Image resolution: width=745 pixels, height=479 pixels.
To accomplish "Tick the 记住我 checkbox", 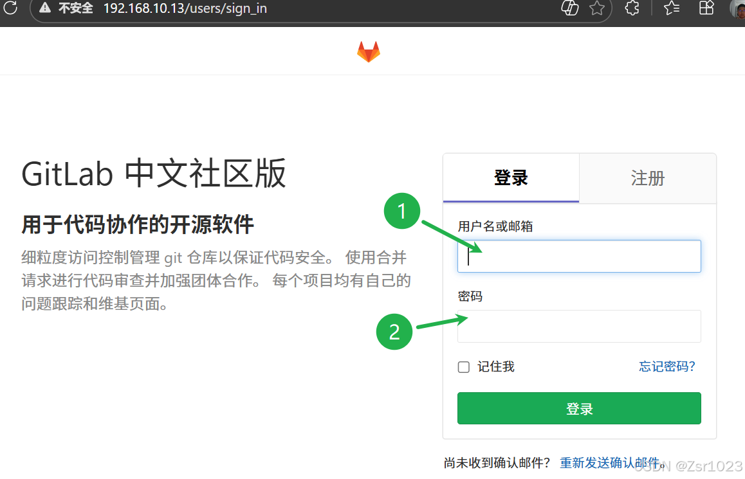I will click(464, 367).
